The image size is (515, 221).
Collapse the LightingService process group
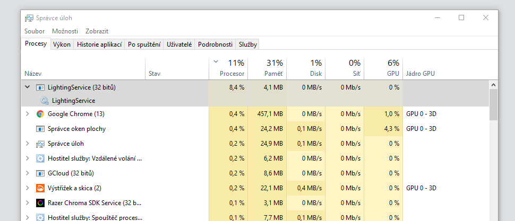(28, 87)
